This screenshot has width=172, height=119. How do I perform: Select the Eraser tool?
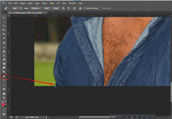point(4,59)
